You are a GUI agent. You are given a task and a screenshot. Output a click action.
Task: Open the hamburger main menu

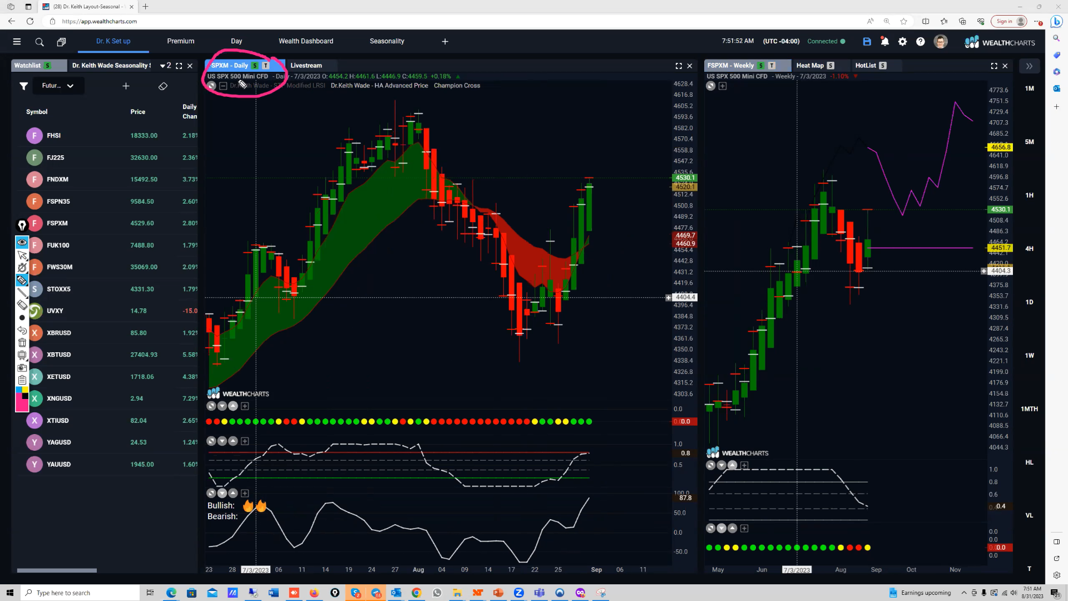[x=17, y=42]
